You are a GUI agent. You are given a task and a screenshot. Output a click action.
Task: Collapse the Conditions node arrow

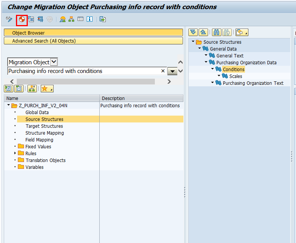tap(213, 69)
